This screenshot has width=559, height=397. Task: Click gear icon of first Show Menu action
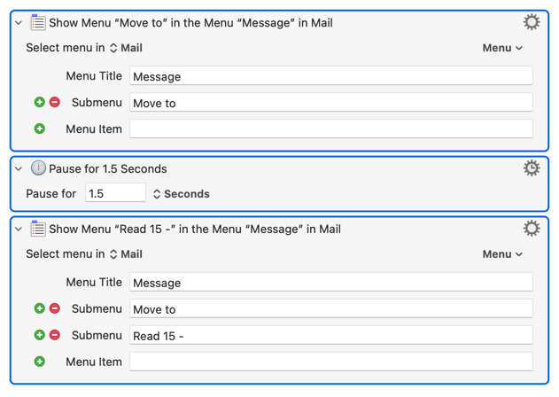pyautogui.click(x=532, y=22)
